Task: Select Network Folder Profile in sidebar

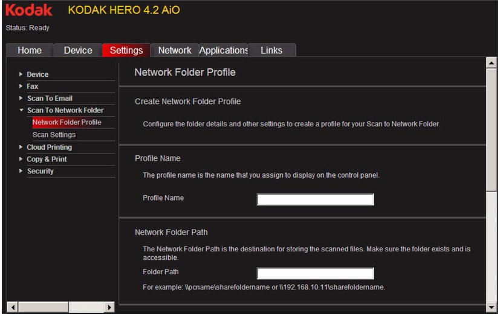Action: pyautogui.click(x=67, y=123)
